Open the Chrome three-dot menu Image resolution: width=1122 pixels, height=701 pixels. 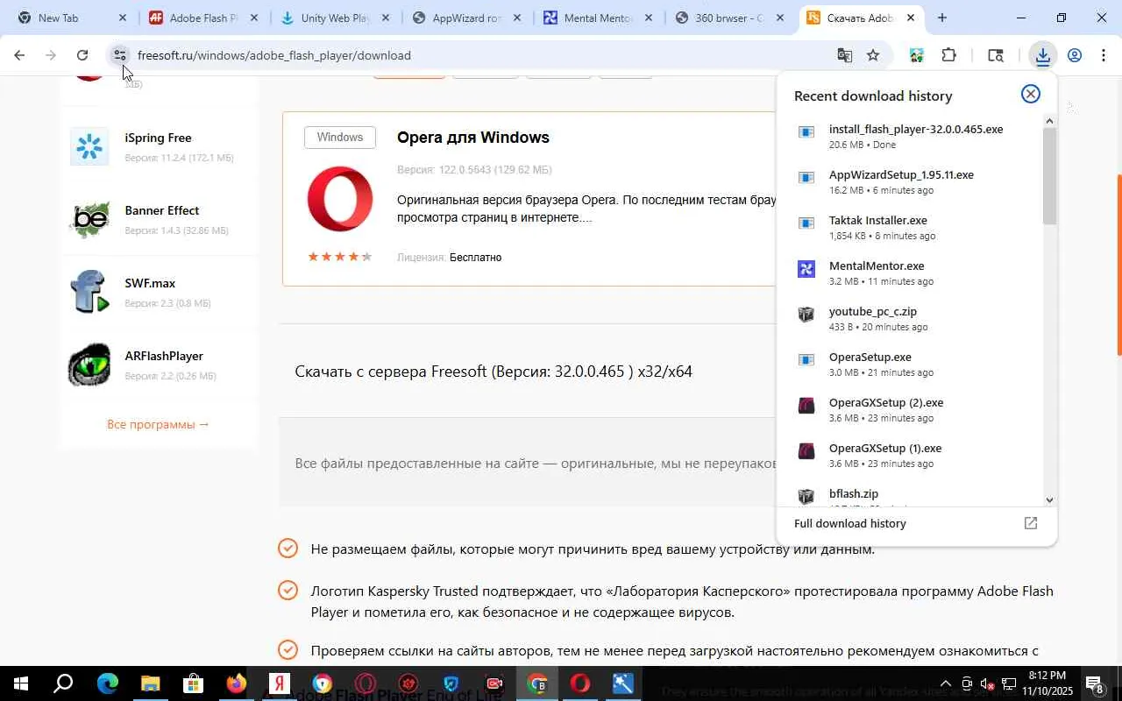1104,55
